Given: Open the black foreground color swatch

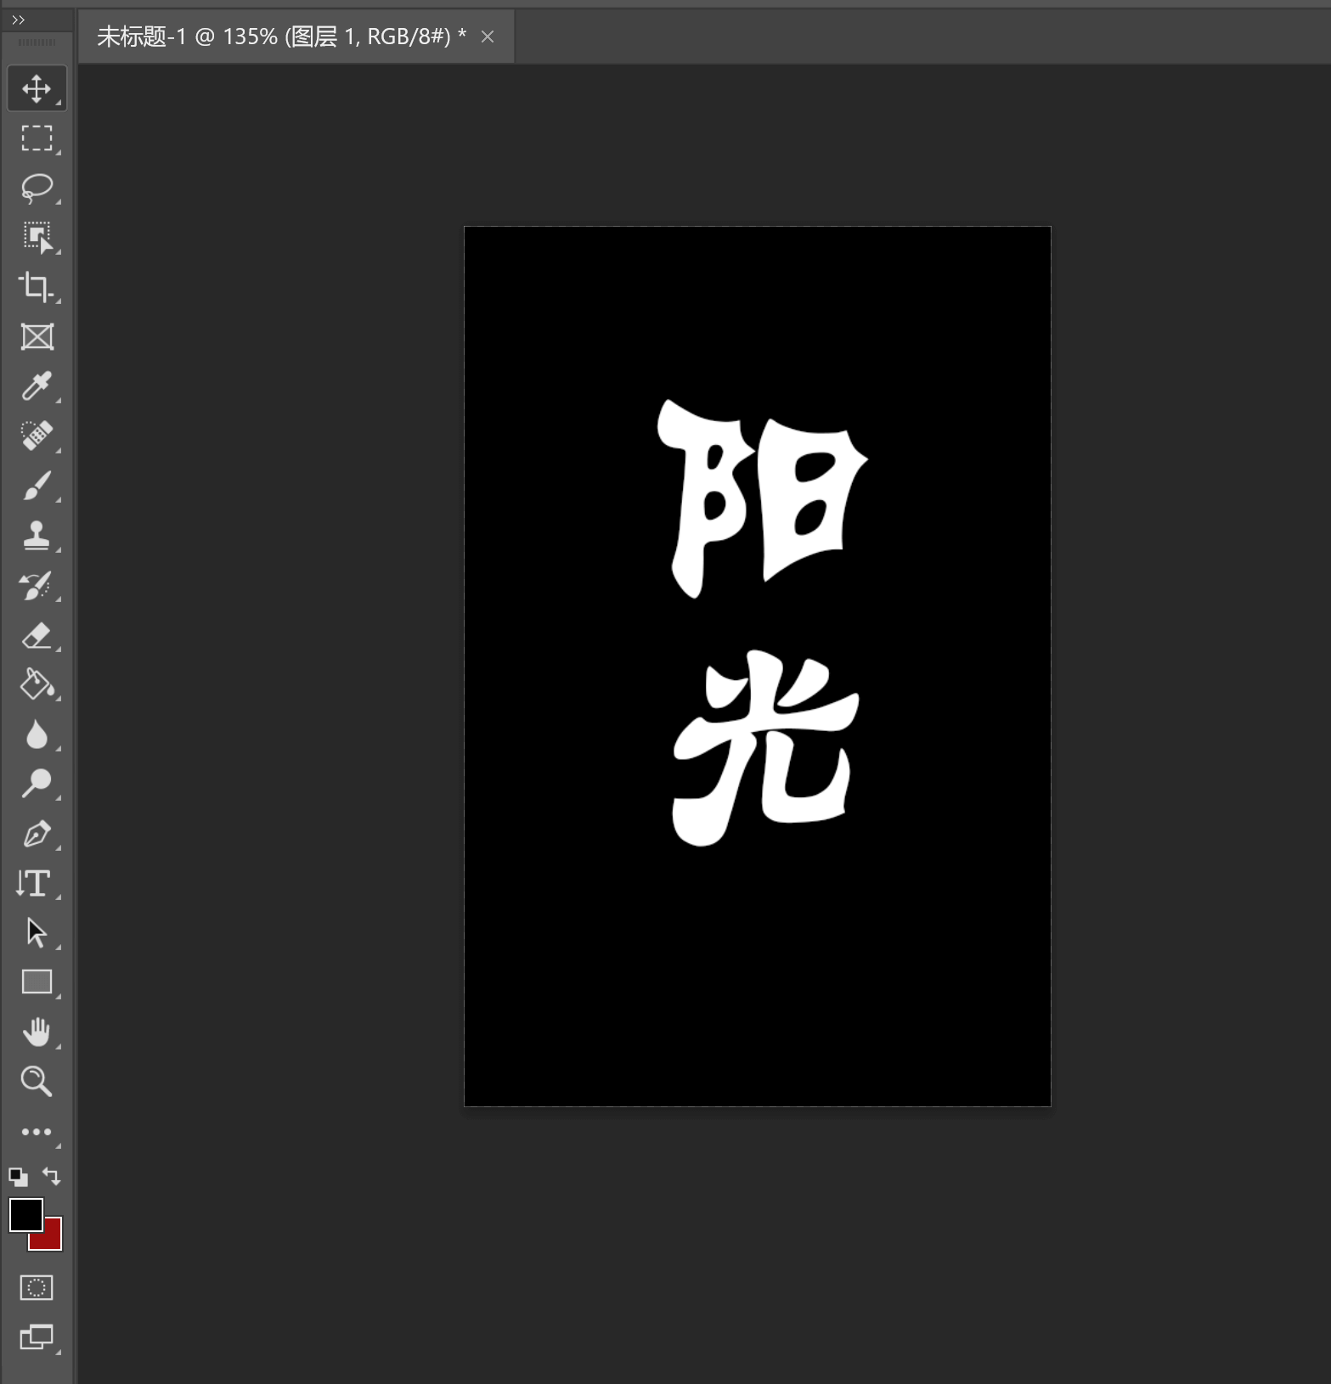Looking at the screenshot, I should tap(25, 1213).
